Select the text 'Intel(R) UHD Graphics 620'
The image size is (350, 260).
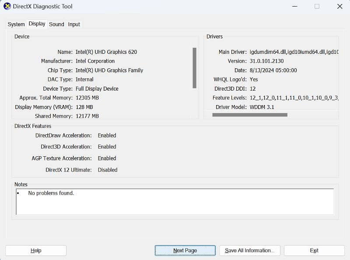tap(106, 52)
